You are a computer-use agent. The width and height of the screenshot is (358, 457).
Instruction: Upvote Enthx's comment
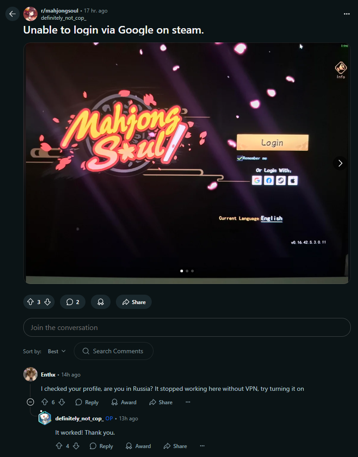45,402
